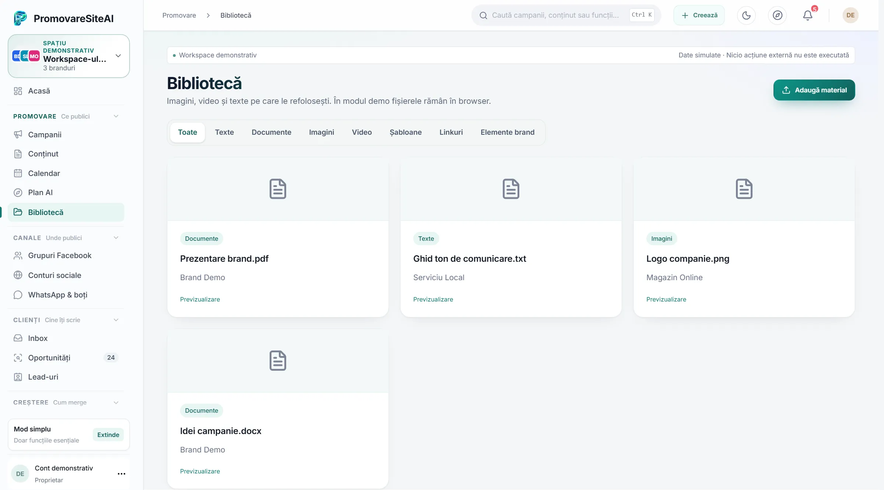
Task: Click the Inbox tray icon
Action: coord(18,338)
